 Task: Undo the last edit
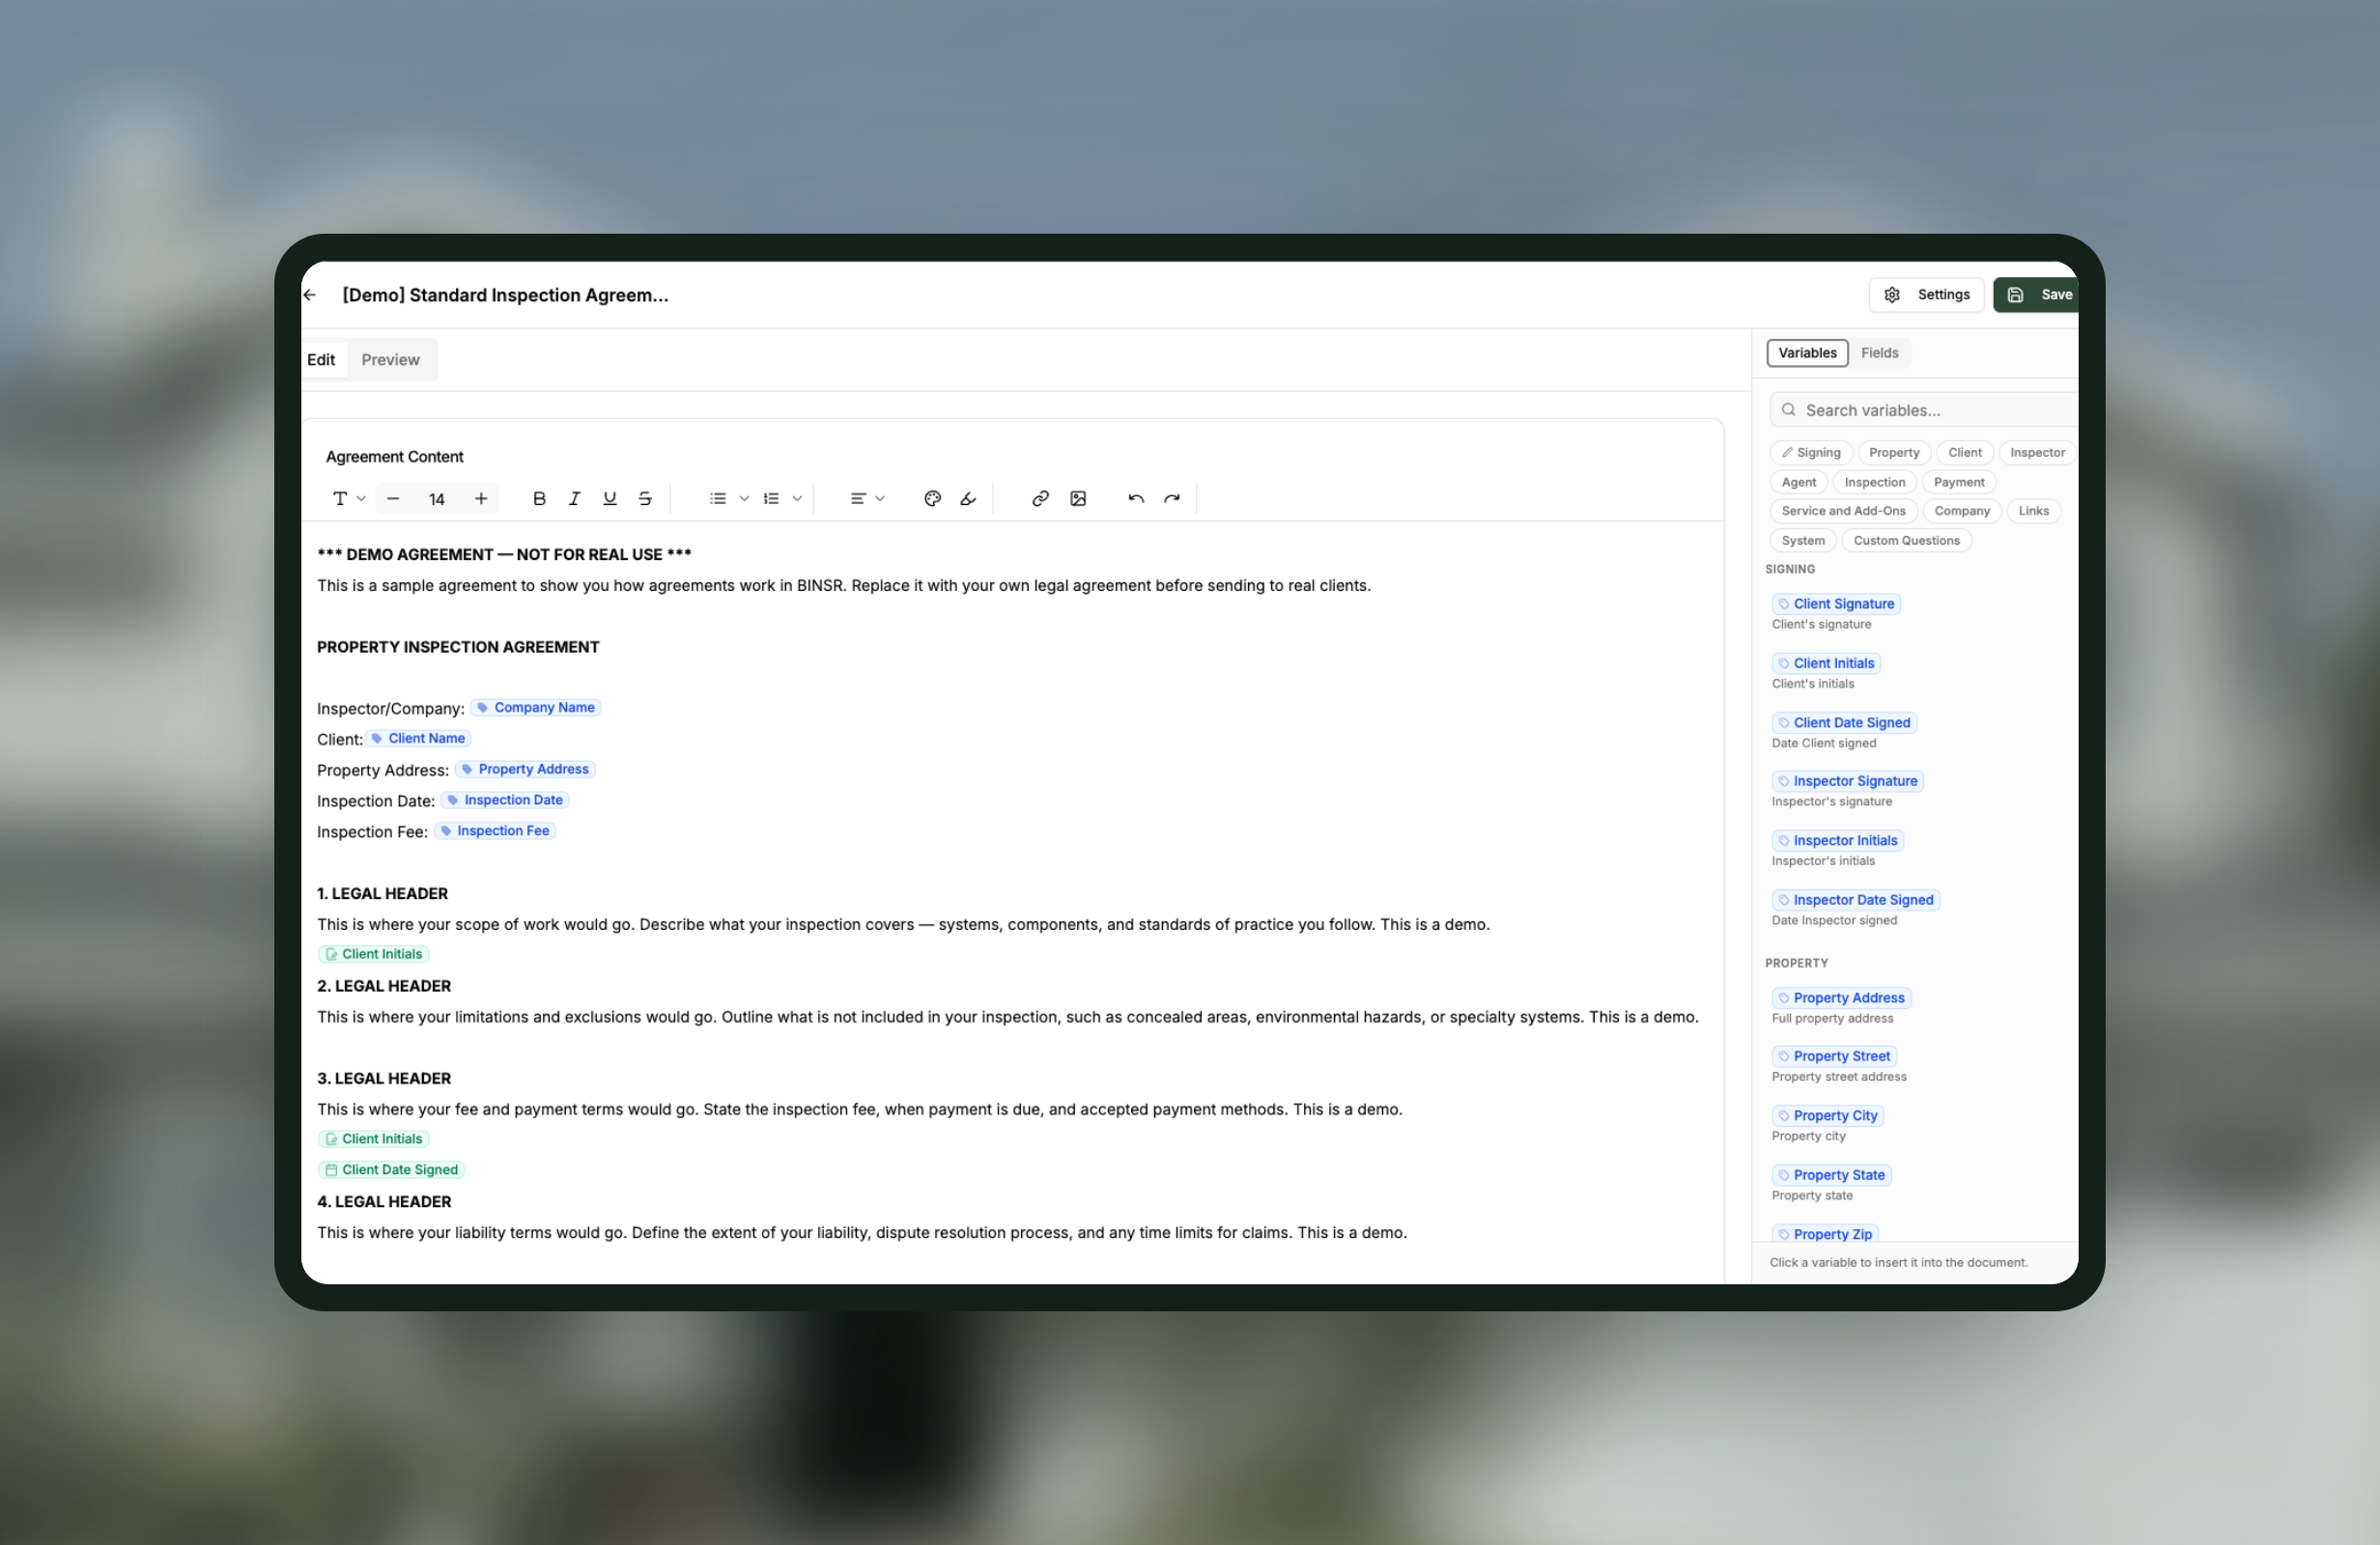tap(1136, 498)
